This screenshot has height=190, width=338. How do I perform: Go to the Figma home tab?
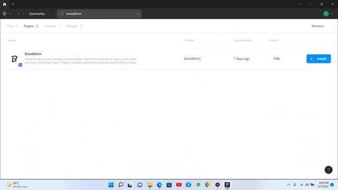click(x=5, y=4)
